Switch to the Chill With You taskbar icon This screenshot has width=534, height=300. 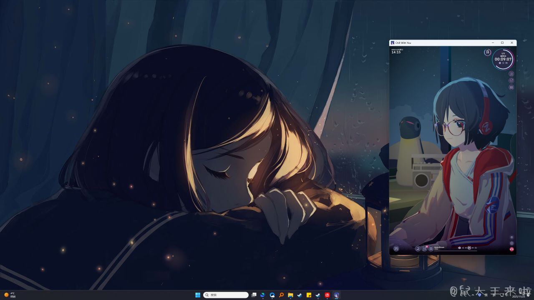pyautogui.click(x=336, y=295)
